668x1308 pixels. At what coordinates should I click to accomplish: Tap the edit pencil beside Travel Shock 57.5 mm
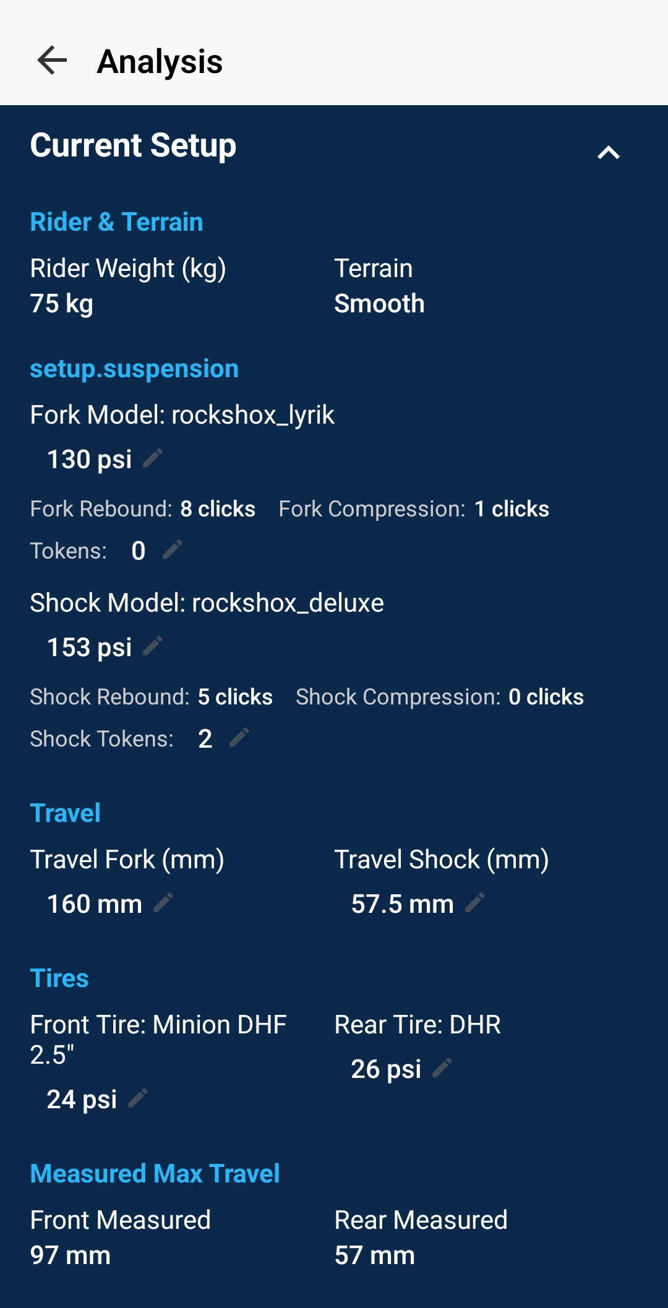click(476, 903)
